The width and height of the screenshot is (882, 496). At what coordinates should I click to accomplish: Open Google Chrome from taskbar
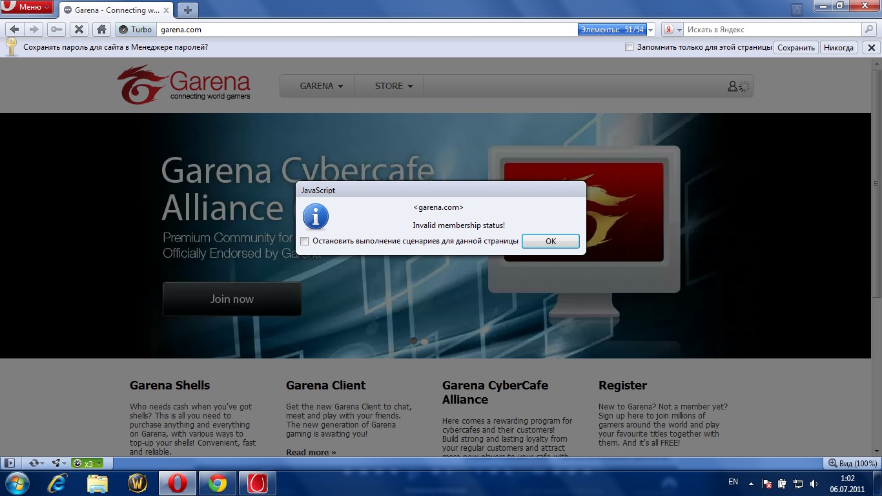[x=217, y=483]
